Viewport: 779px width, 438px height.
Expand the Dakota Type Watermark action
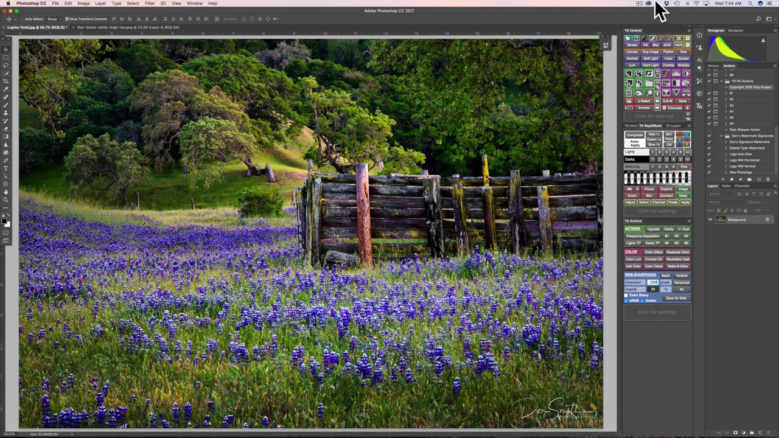725,148
